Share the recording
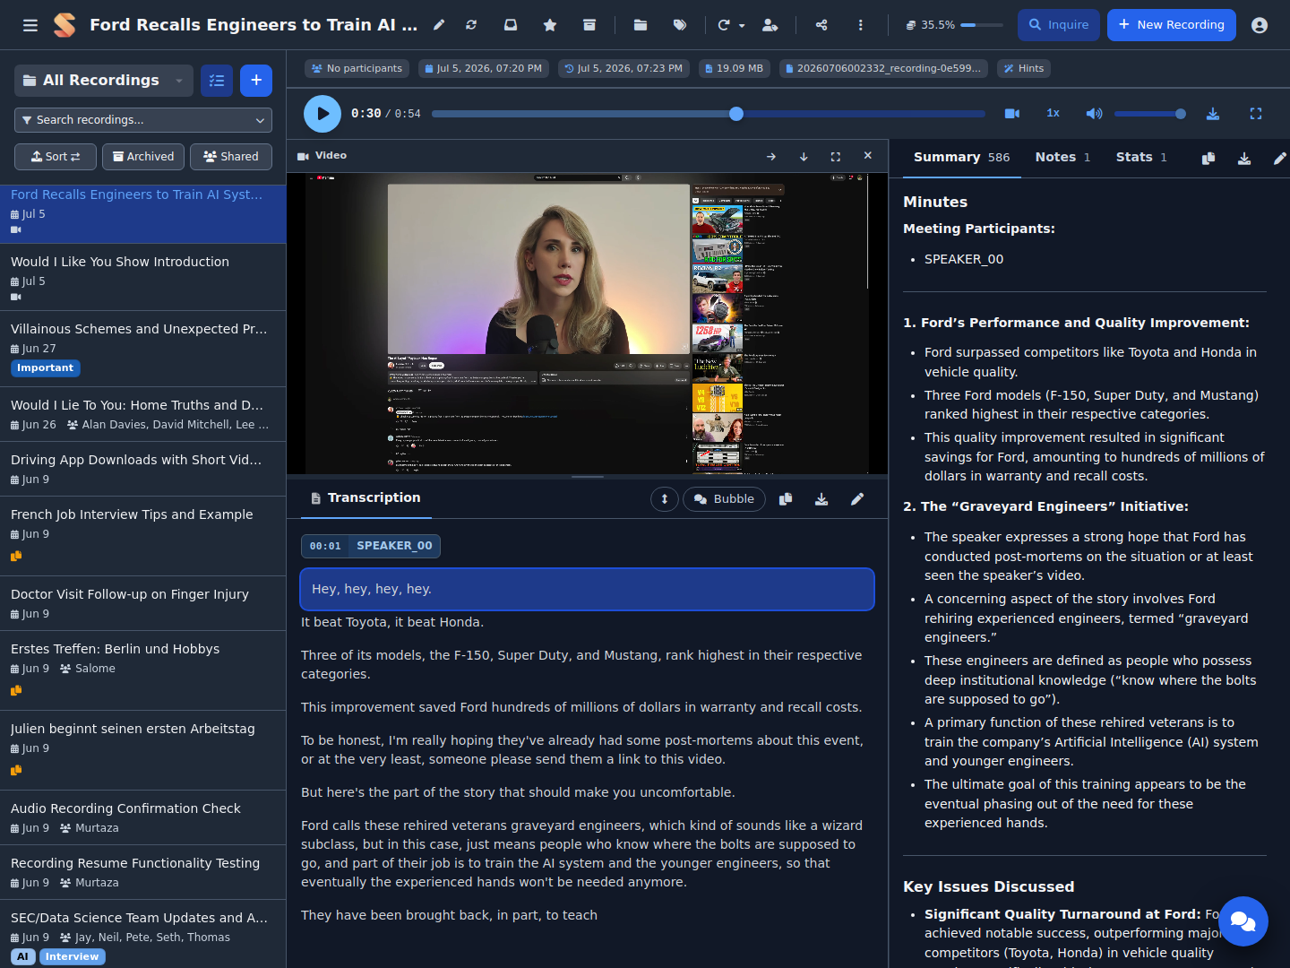Screen dimensions: 1290x968 tap(821, 25)
